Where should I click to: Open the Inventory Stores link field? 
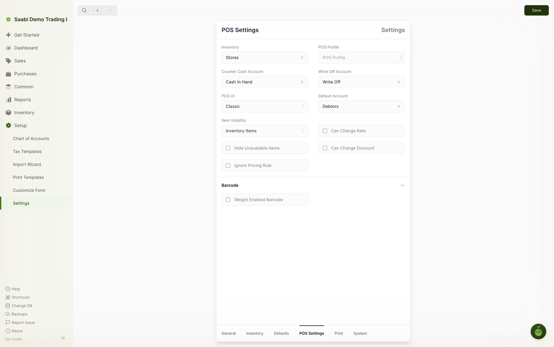[265, 58]
